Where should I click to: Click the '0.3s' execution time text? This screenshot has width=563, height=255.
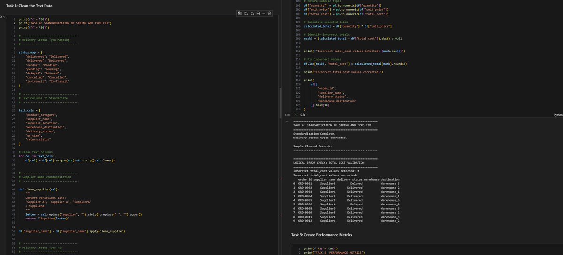[303, 114]
